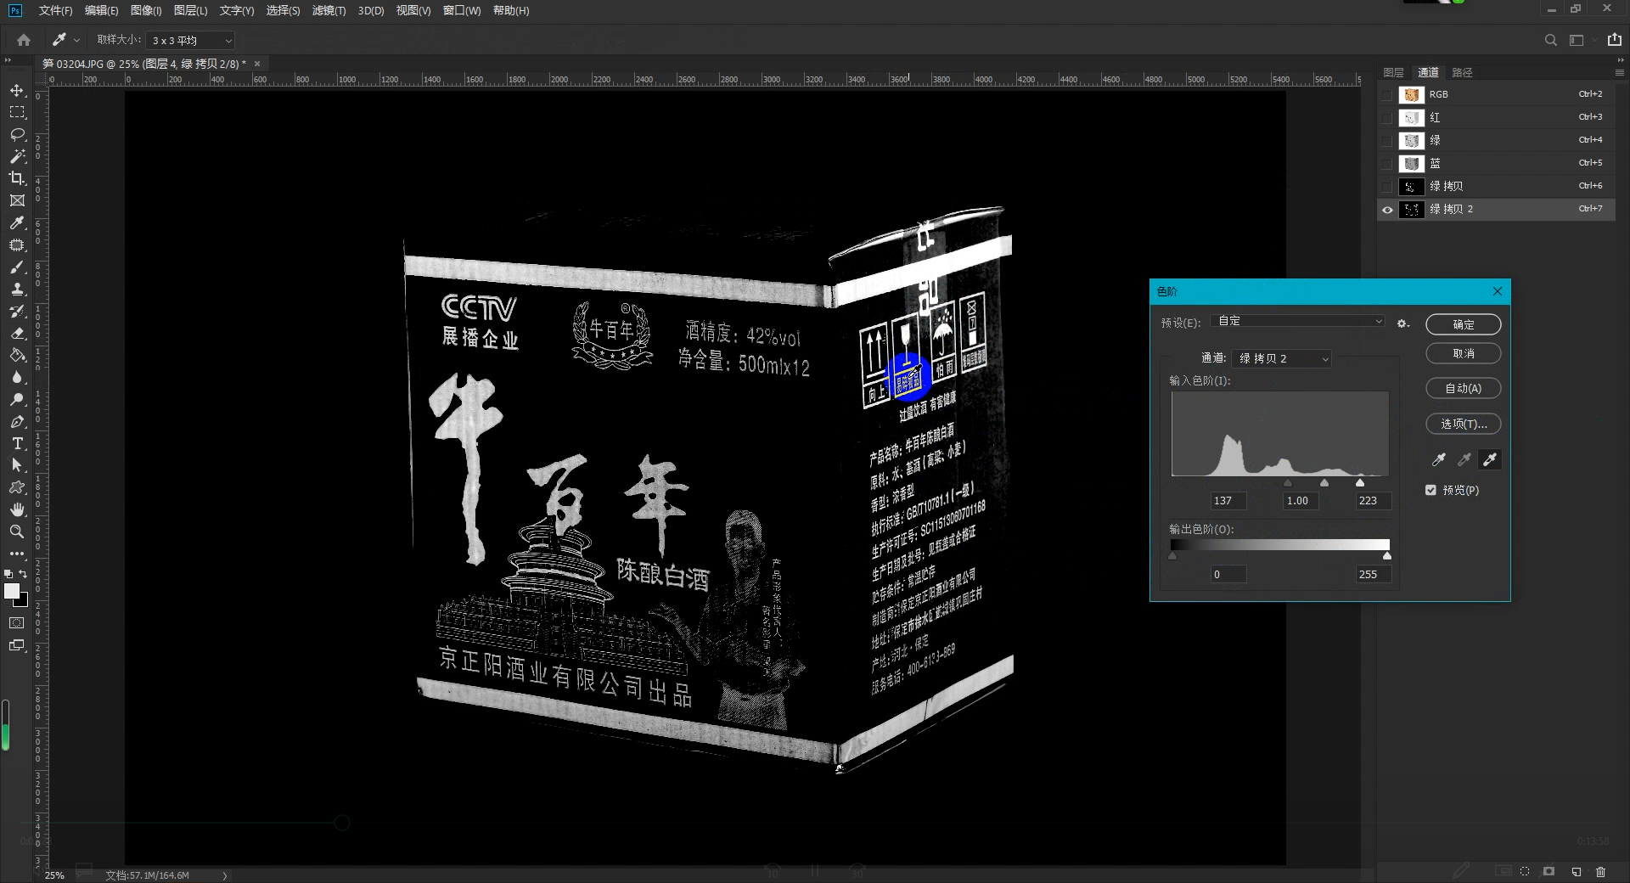
Task: Pick the white point eyedropper in Levels
Action: (1490, 459)
